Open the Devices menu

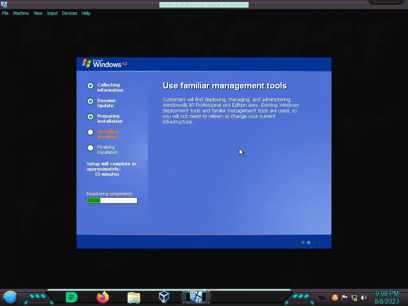pyautogui.click(x=69, y=13)
